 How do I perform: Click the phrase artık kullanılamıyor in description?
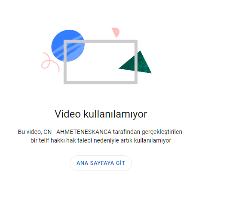click(146, 140)
